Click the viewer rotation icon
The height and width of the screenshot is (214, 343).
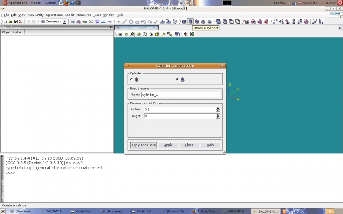[x=145, y=34]
